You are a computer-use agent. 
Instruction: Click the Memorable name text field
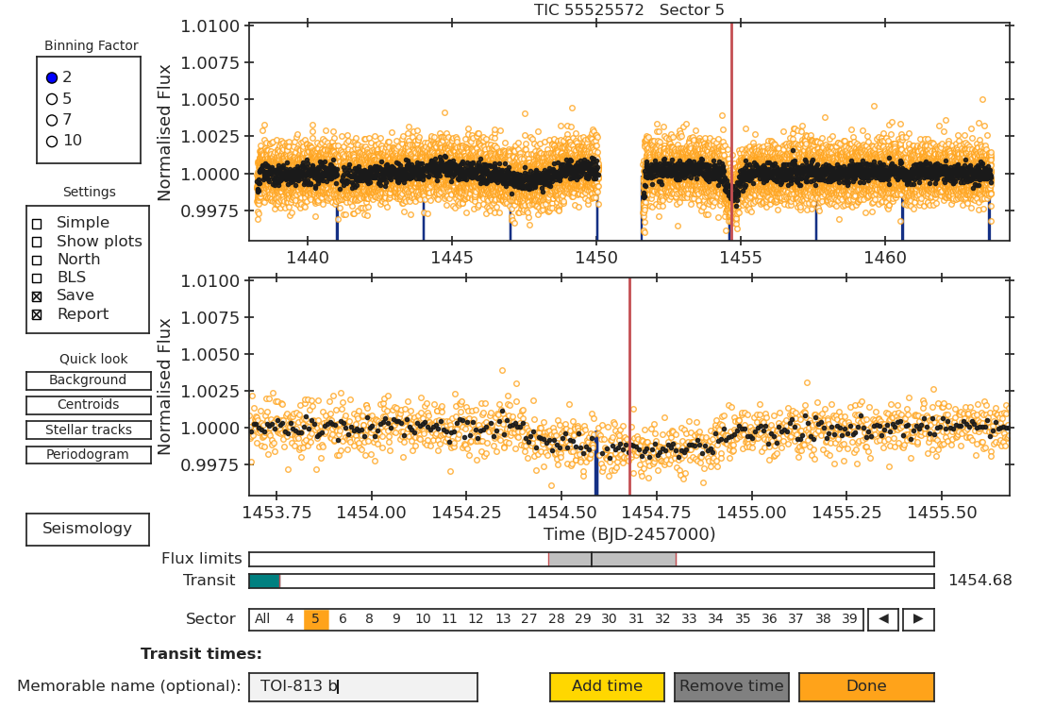[363, 687]
